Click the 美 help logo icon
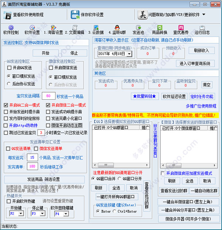 (x=142, y=14)
